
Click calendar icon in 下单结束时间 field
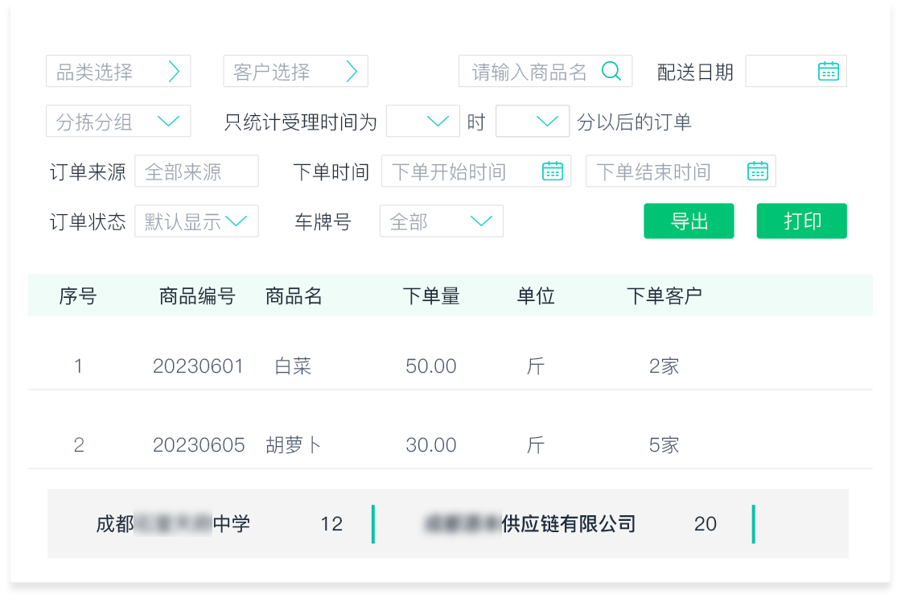tap(758, 171)
